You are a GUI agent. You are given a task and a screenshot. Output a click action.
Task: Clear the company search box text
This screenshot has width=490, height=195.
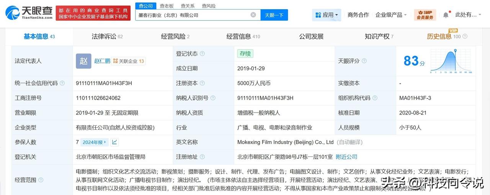click(253, 15)
